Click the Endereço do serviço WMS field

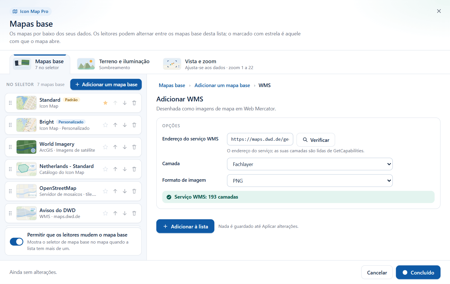coord(260,139)
